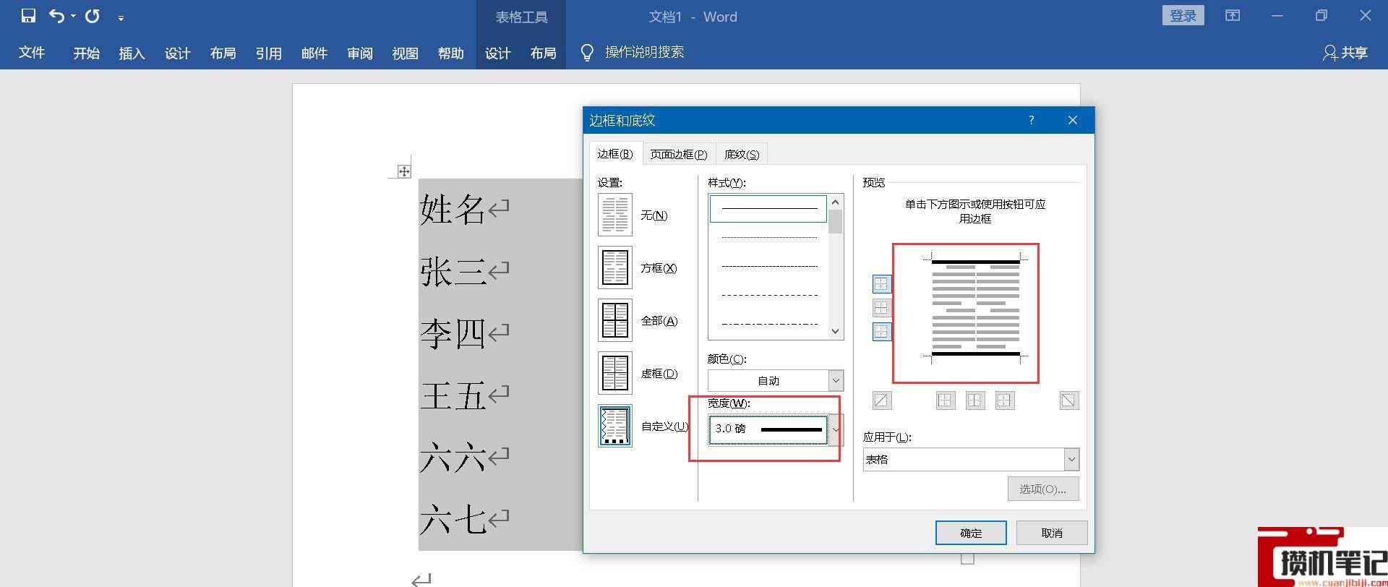
Task: Open the 开始 ribbon tab
Action: click(86, 53)
